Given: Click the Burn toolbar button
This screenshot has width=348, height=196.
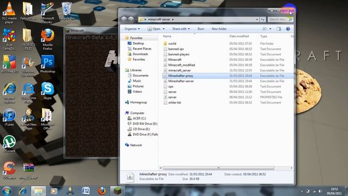Looking at the screenshot, I should pyautogui.click(x=201, y=29).
